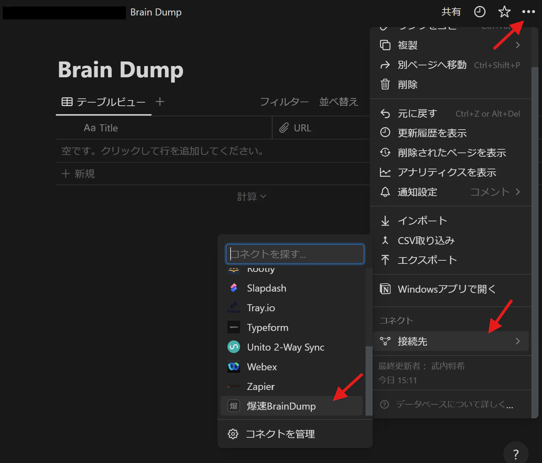
Task: Select Tray.io connection
Action: 291,308
